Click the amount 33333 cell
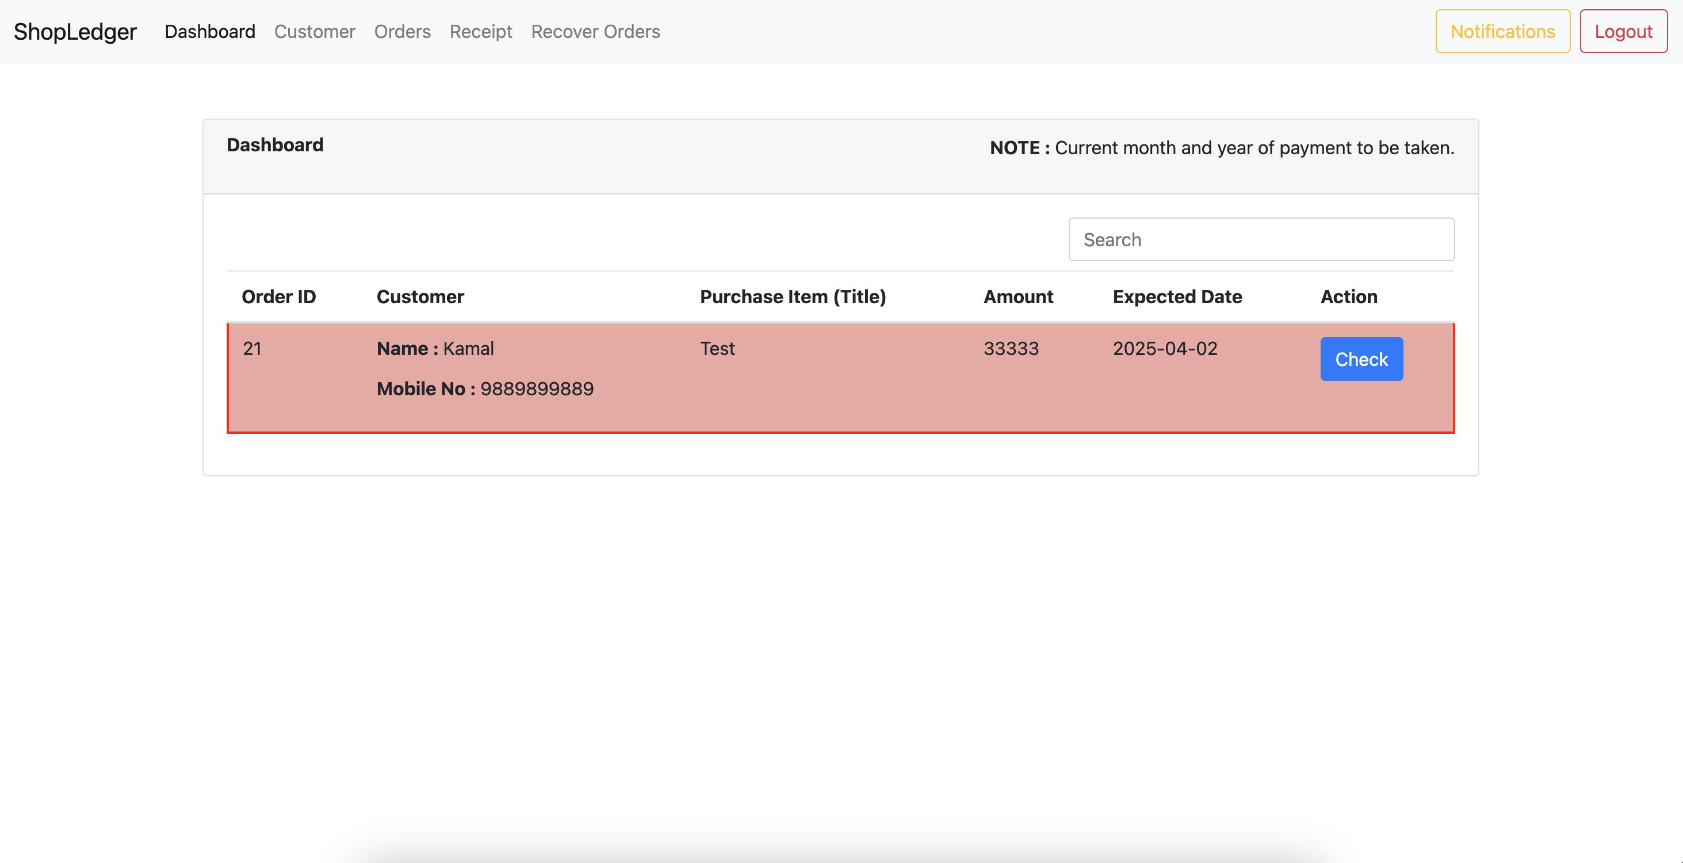This screenshot has width=1683, height=863. 1011,349
